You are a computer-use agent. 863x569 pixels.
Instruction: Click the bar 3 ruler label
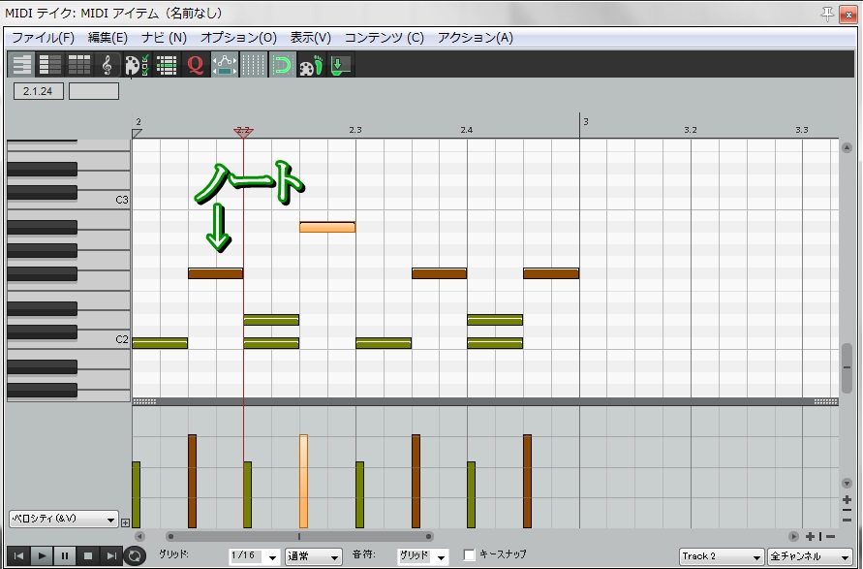(586, 121)
